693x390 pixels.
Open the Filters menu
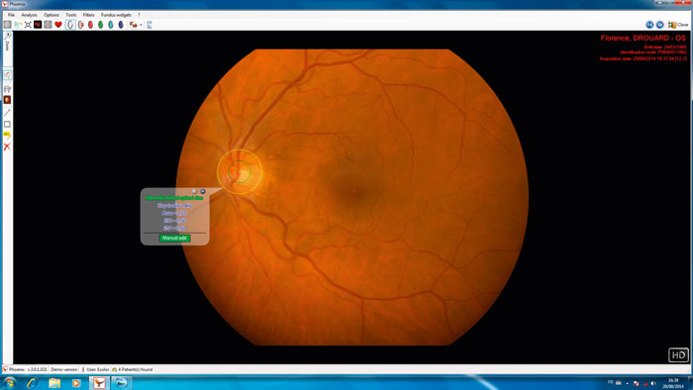pos(89,15)
